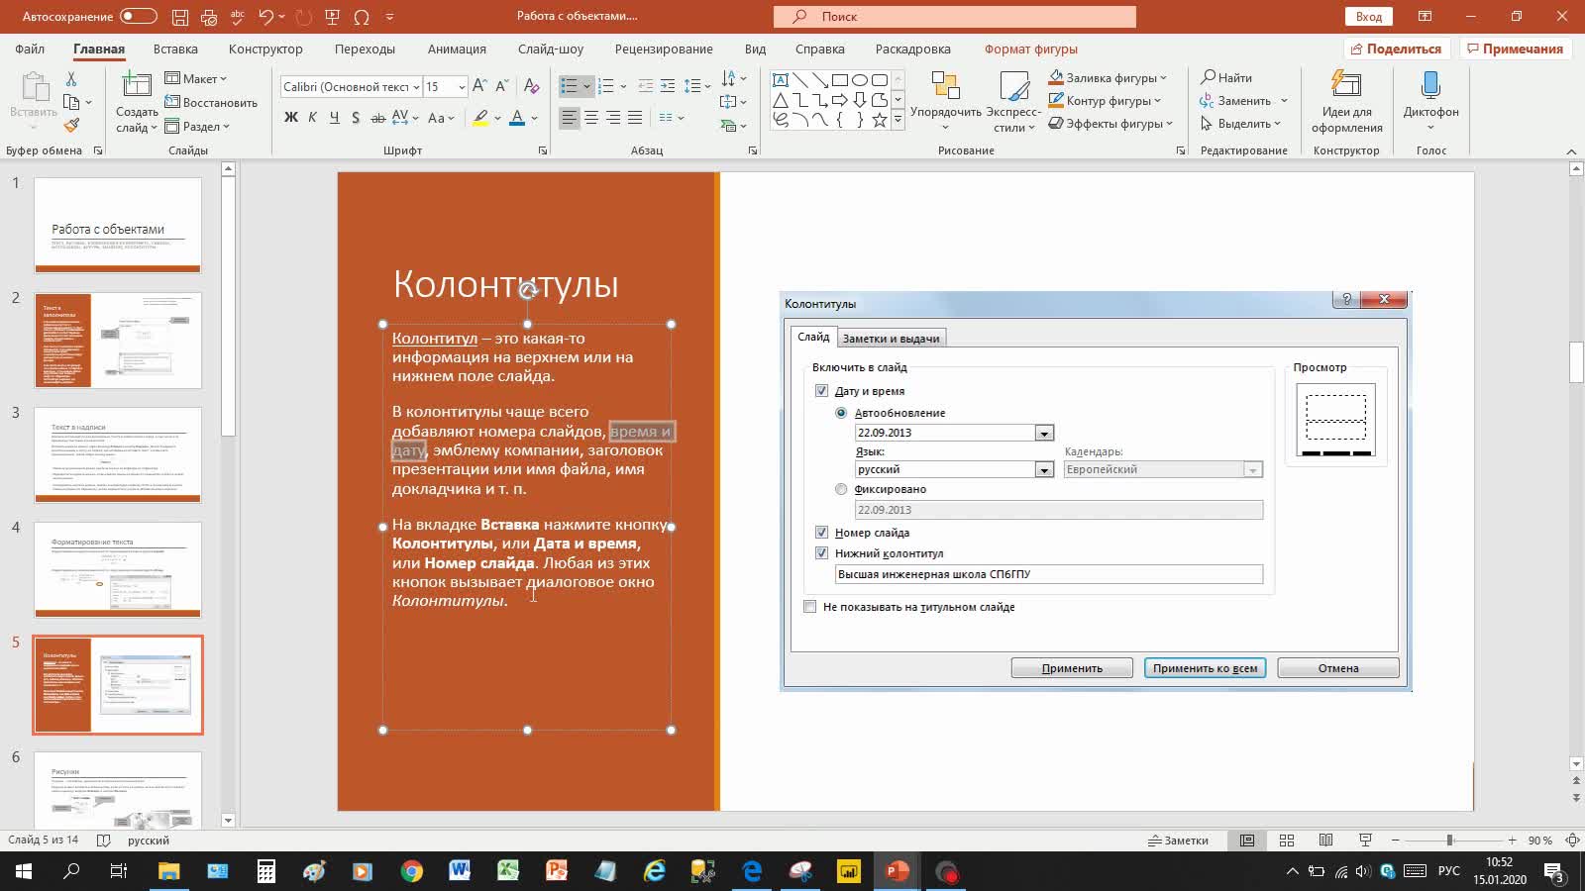Select the oval shape in the gallery
The height and width of the screenshot is (891, 1585).
(x=860, y=80)
